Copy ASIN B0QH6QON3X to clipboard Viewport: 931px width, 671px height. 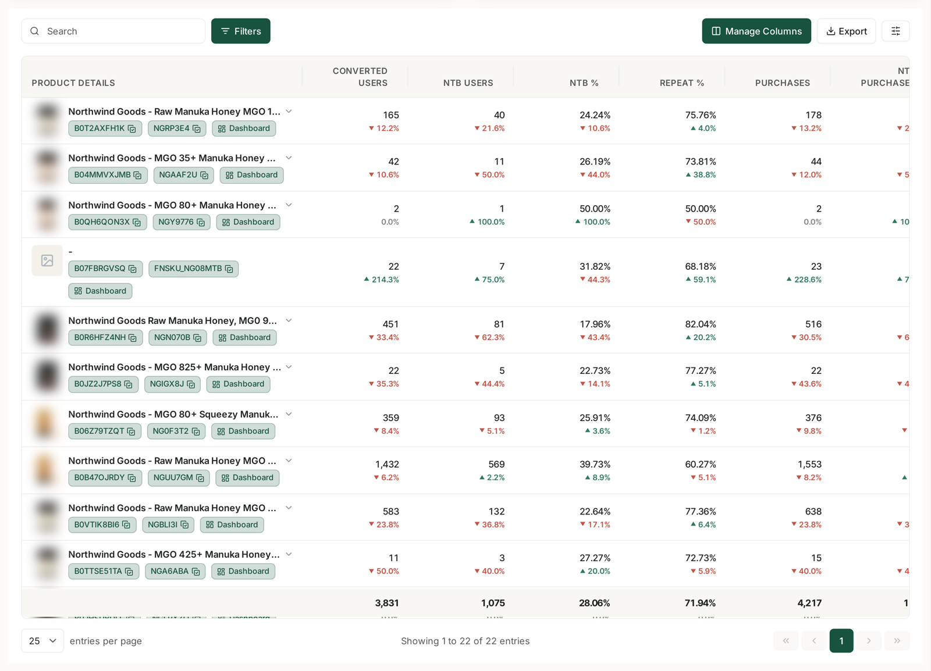click(137, 222)
